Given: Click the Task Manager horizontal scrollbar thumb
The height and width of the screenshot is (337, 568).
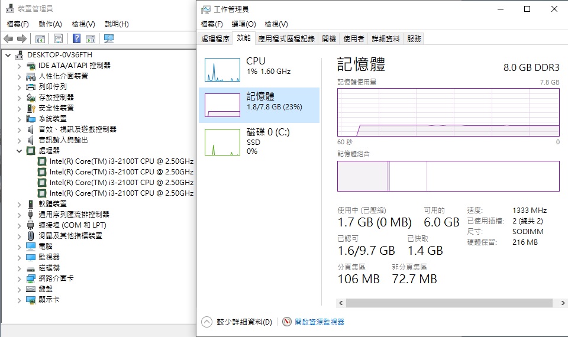Looking at the screenshot, I should click(449, 303).
